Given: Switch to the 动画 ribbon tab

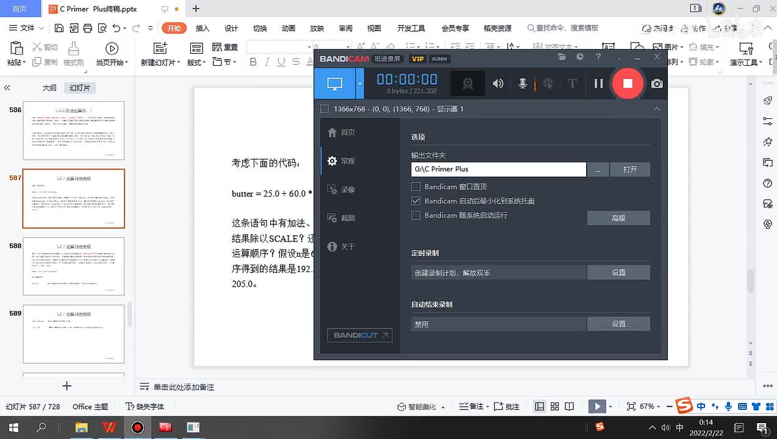Looking at the screenshot, I should (x=288, y=28).
